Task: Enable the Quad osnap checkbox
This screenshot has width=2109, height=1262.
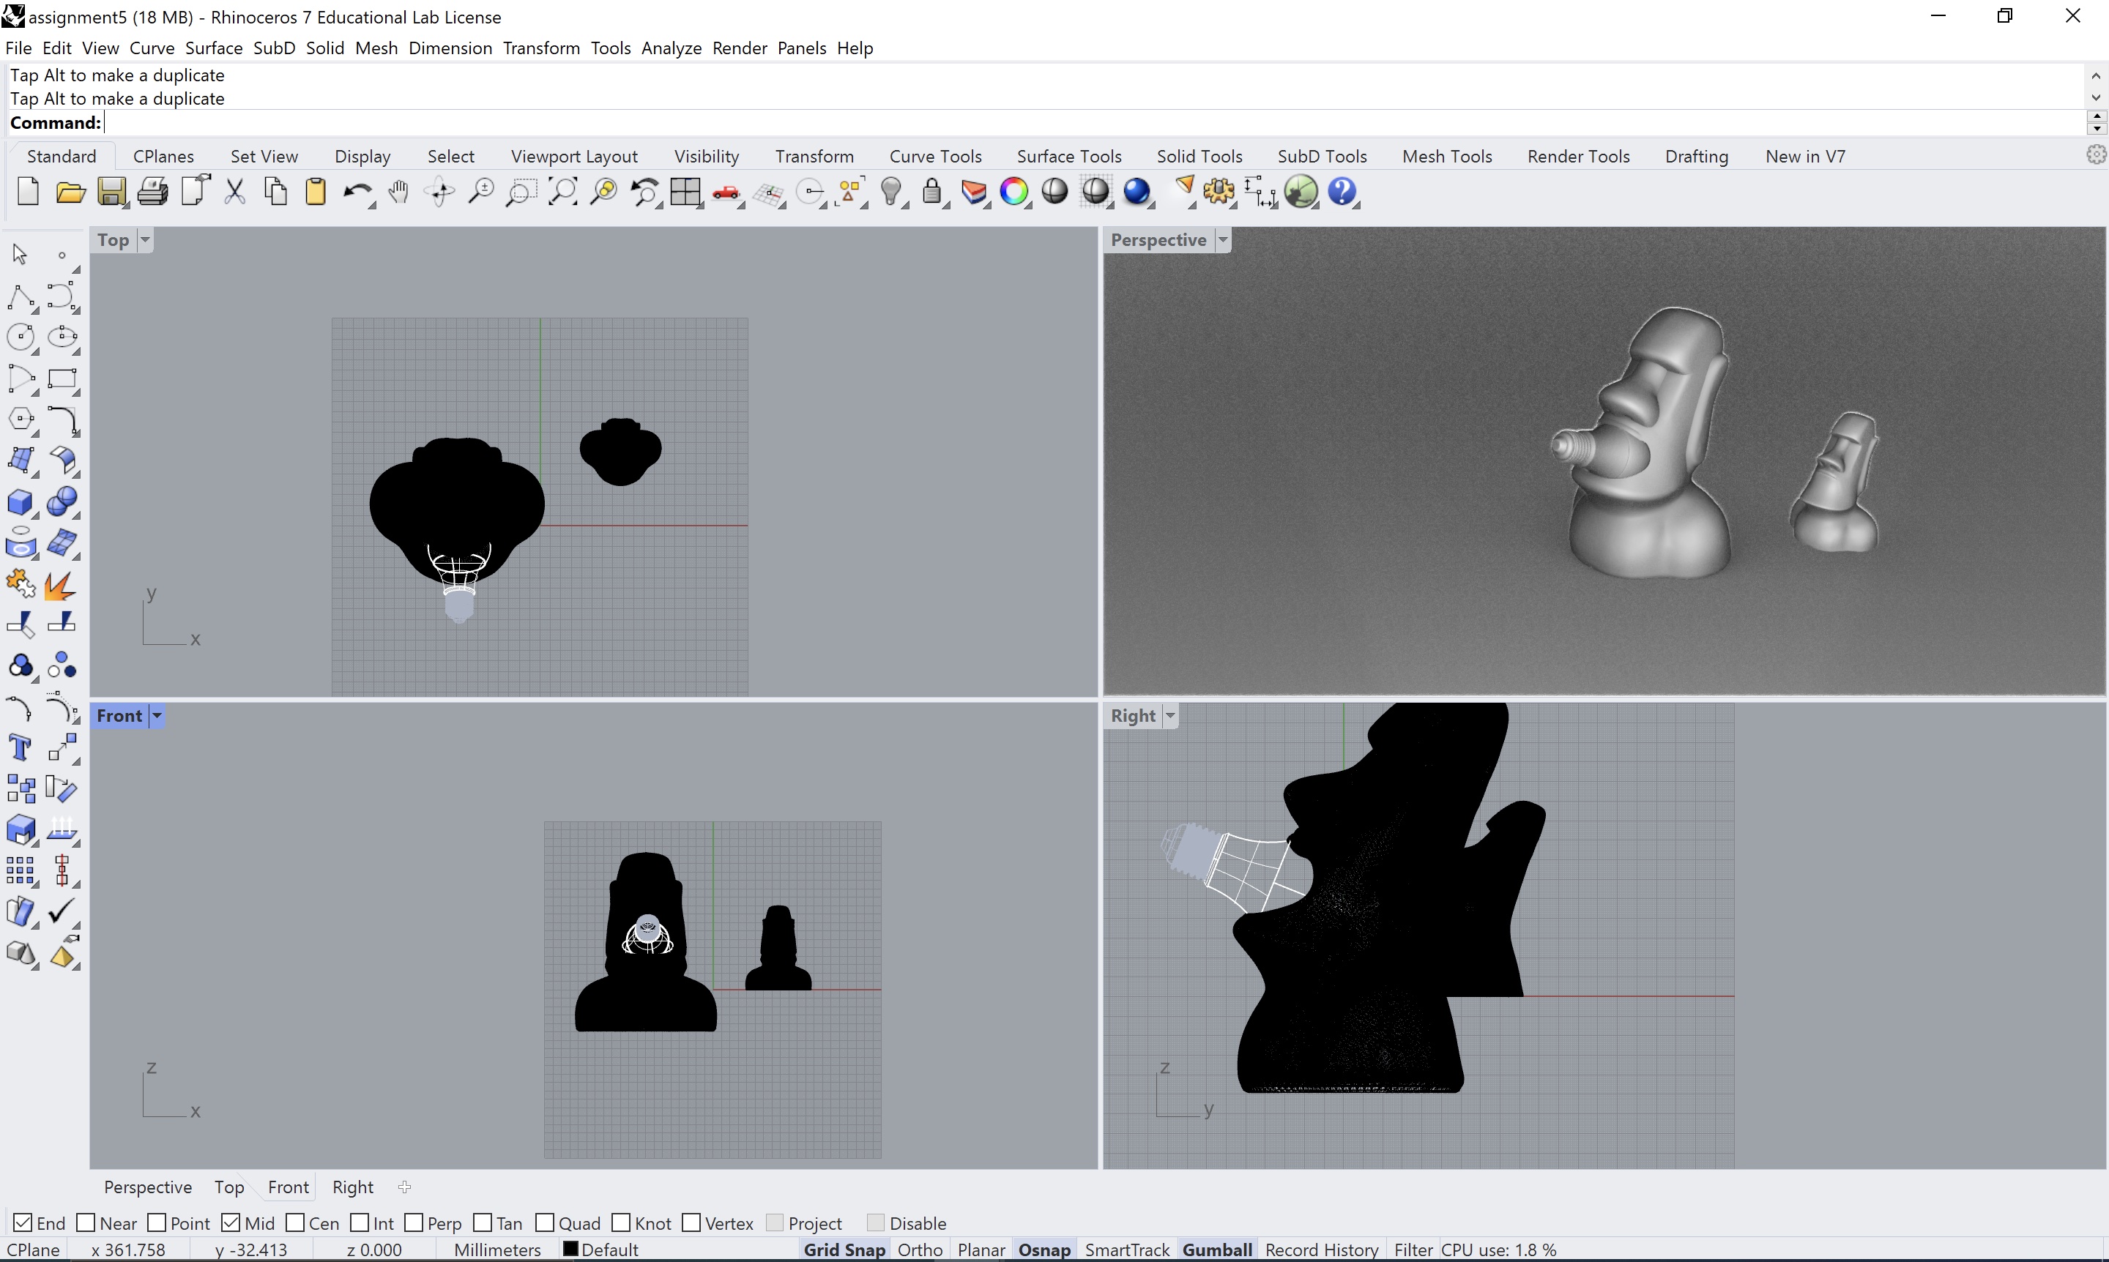Action: (x=546, y=1223)
